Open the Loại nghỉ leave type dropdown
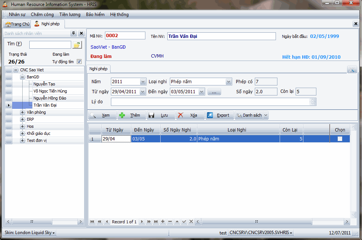Viewport: 362px width, 240px height. [228, 82]
